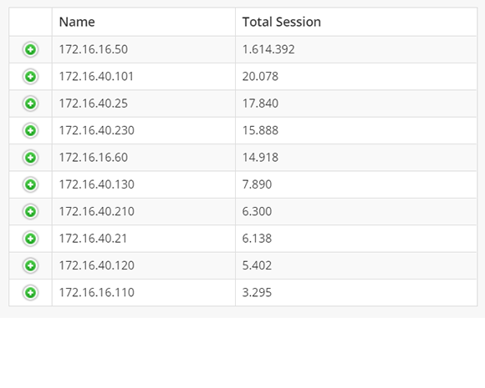
Task: Expand the 172.16.40.101 row with plus icon
Action: [x=30, y=77]
